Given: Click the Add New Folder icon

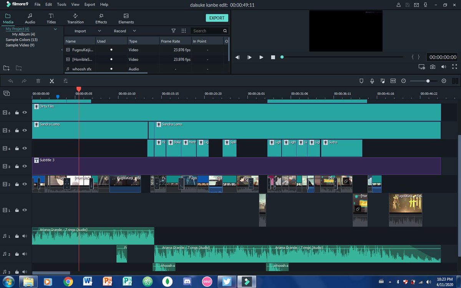Looking at the screenshot, I should tap(7, 68).
